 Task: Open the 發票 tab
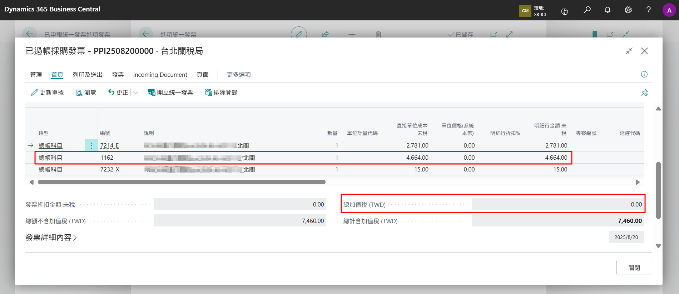pos(118,75)
